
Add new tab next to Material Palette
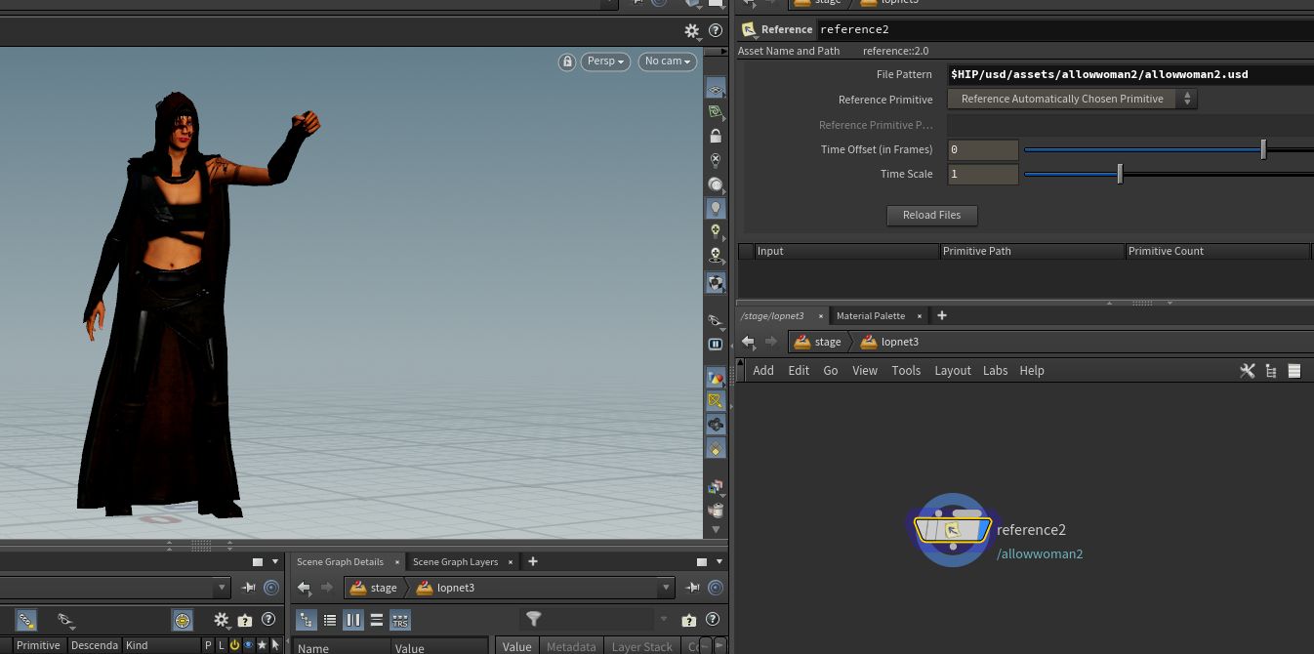click(942, 315)
